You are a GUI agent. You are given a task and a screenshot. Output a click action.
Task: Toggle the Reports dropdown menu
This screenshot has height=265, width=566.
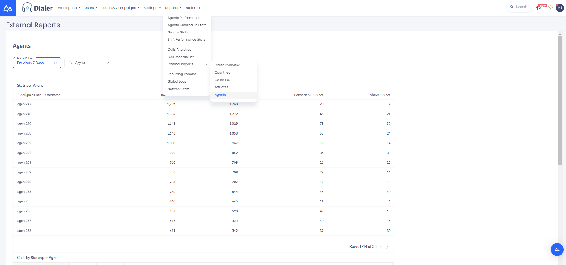click(x=173, y=8)
